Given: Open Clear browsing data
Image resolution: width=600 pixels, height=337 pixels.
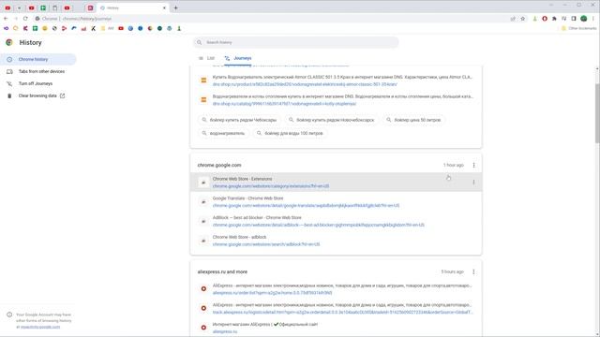Looking at the screenshot, I should 38,95.
